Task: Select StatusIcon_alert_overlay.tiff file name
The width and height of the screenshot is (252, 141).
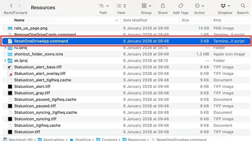Action: pos(40,73)
